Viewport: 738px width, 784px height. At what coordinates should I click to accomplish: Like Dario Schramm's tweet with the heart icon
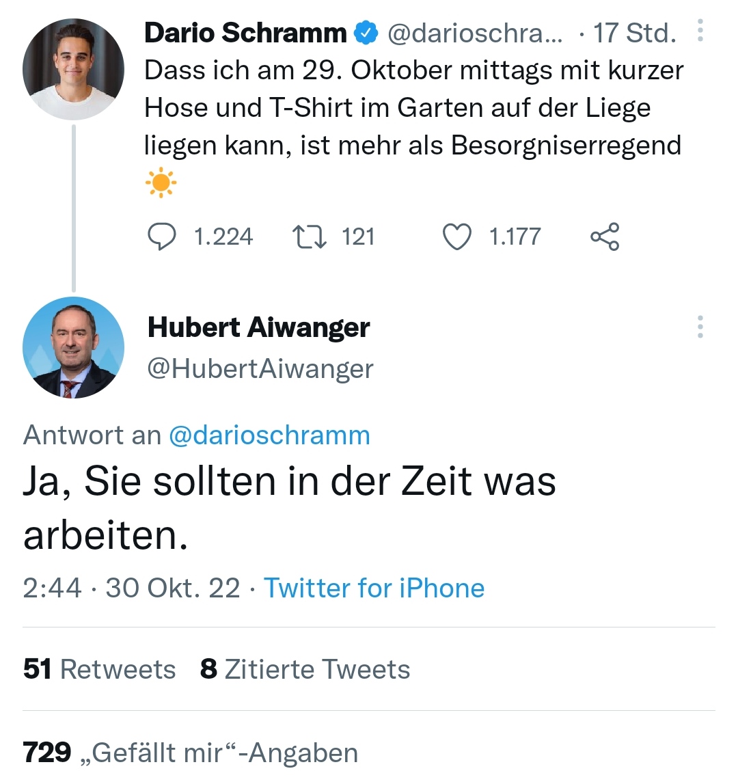[x=457, y=237]
